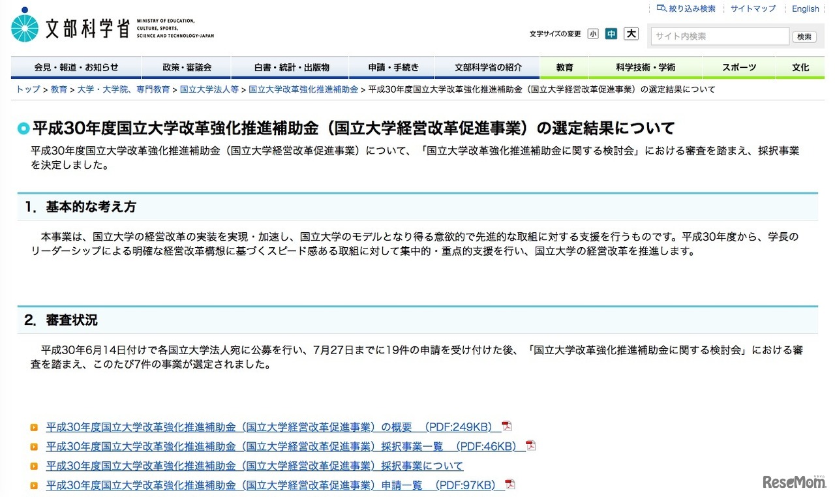Open the 文部科学省の紹介 menu
Image resolution: width=835 pixels, height=497 pixels.
(489, 67)
